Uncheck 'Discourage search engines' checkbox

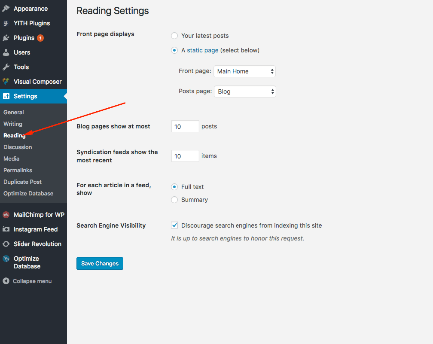(174, 225)
